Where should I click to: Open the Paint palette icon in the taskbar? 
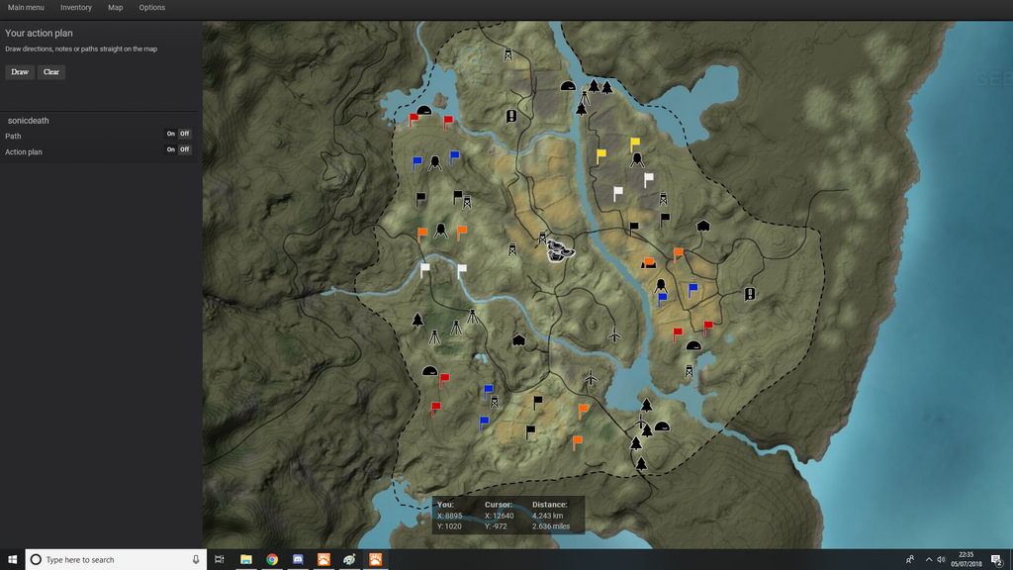click(x=349, y=560)
